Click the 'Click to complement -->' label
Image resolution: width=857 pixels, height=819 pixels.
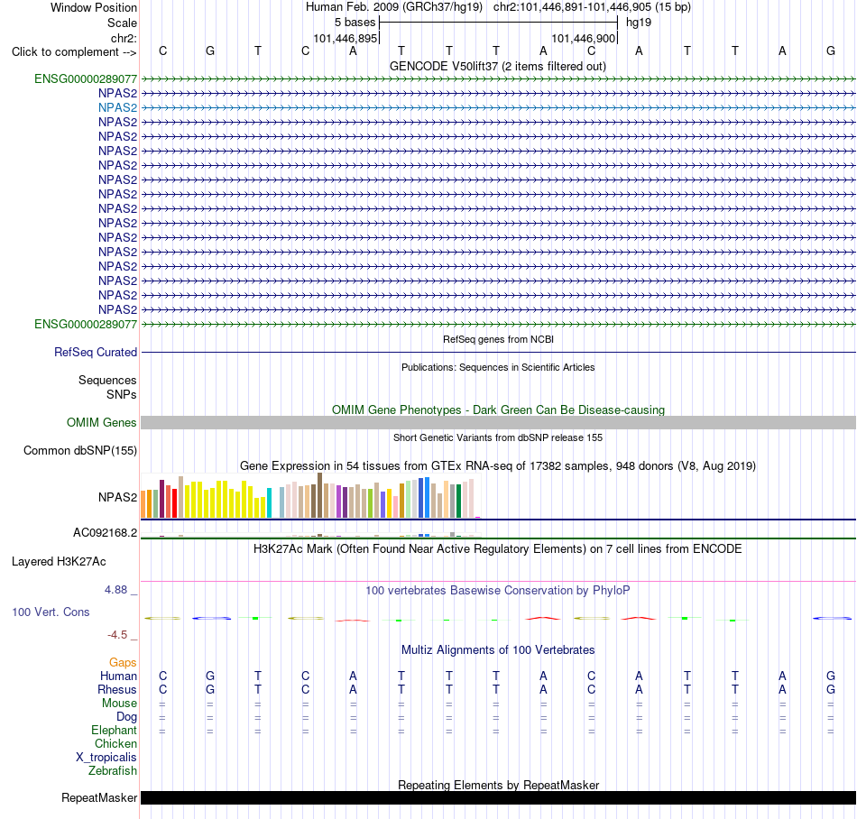tap(74, 52)
